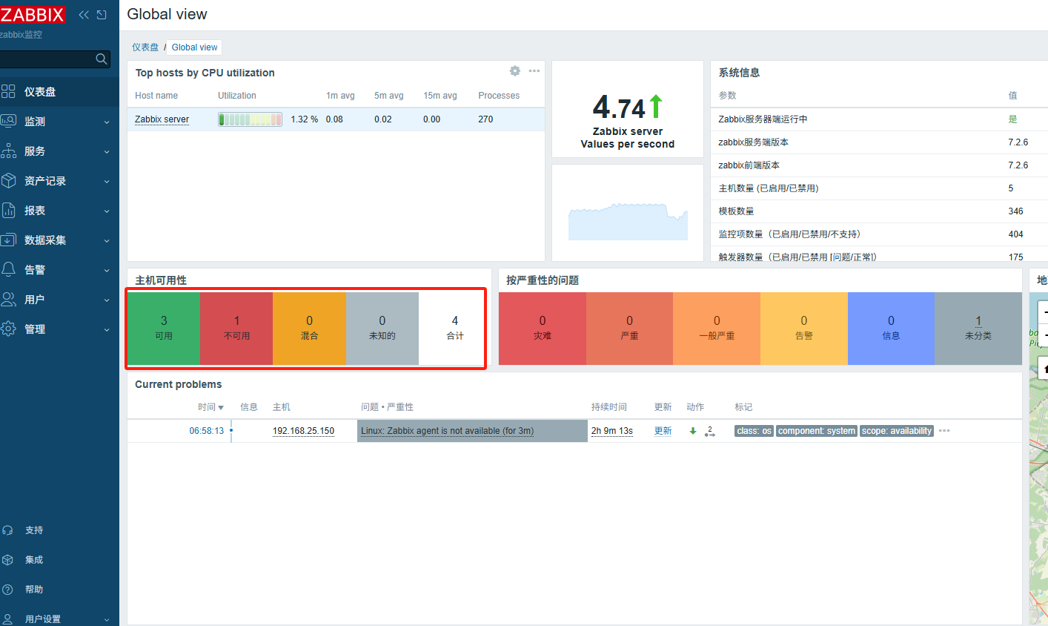Click the 更新 update link in problem row
This screenshot has width=1048, height=626.
click(x=663, y=430)
